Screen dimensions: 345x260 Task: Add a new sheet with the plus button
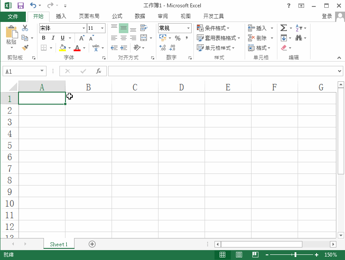[x=92, y=244]
